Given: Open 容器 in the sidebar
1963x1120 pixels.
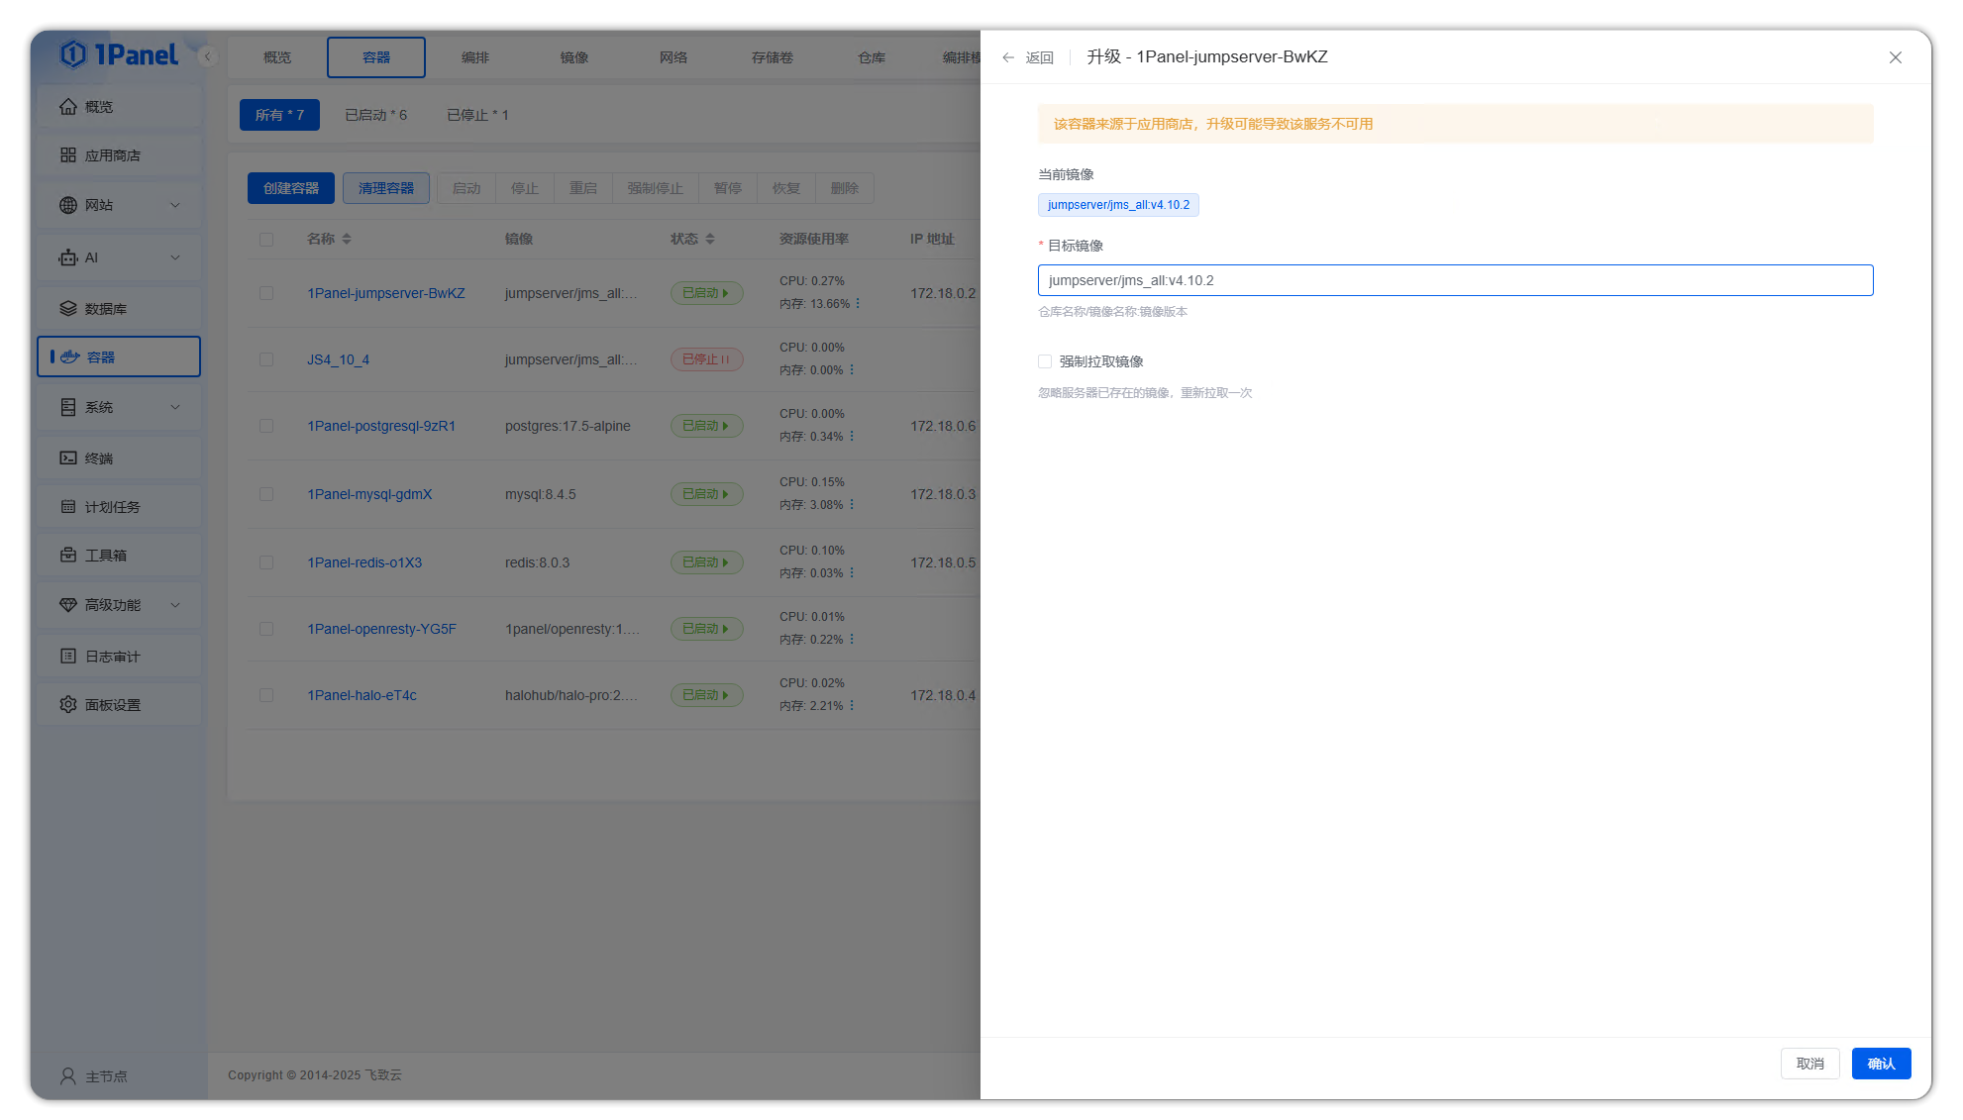Looking at the screenshot, I should (x=119, y=356).
